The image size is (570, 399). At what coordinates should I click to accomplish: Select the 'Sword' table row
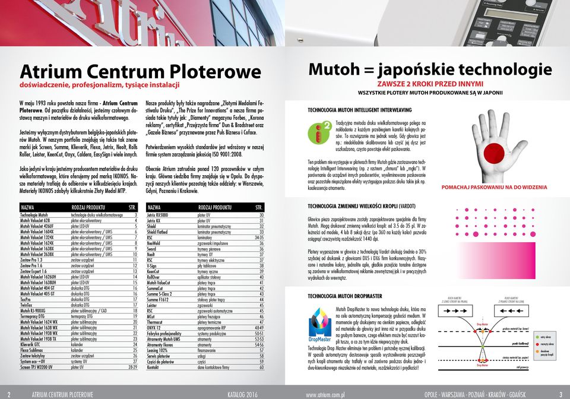pos(205,249)
